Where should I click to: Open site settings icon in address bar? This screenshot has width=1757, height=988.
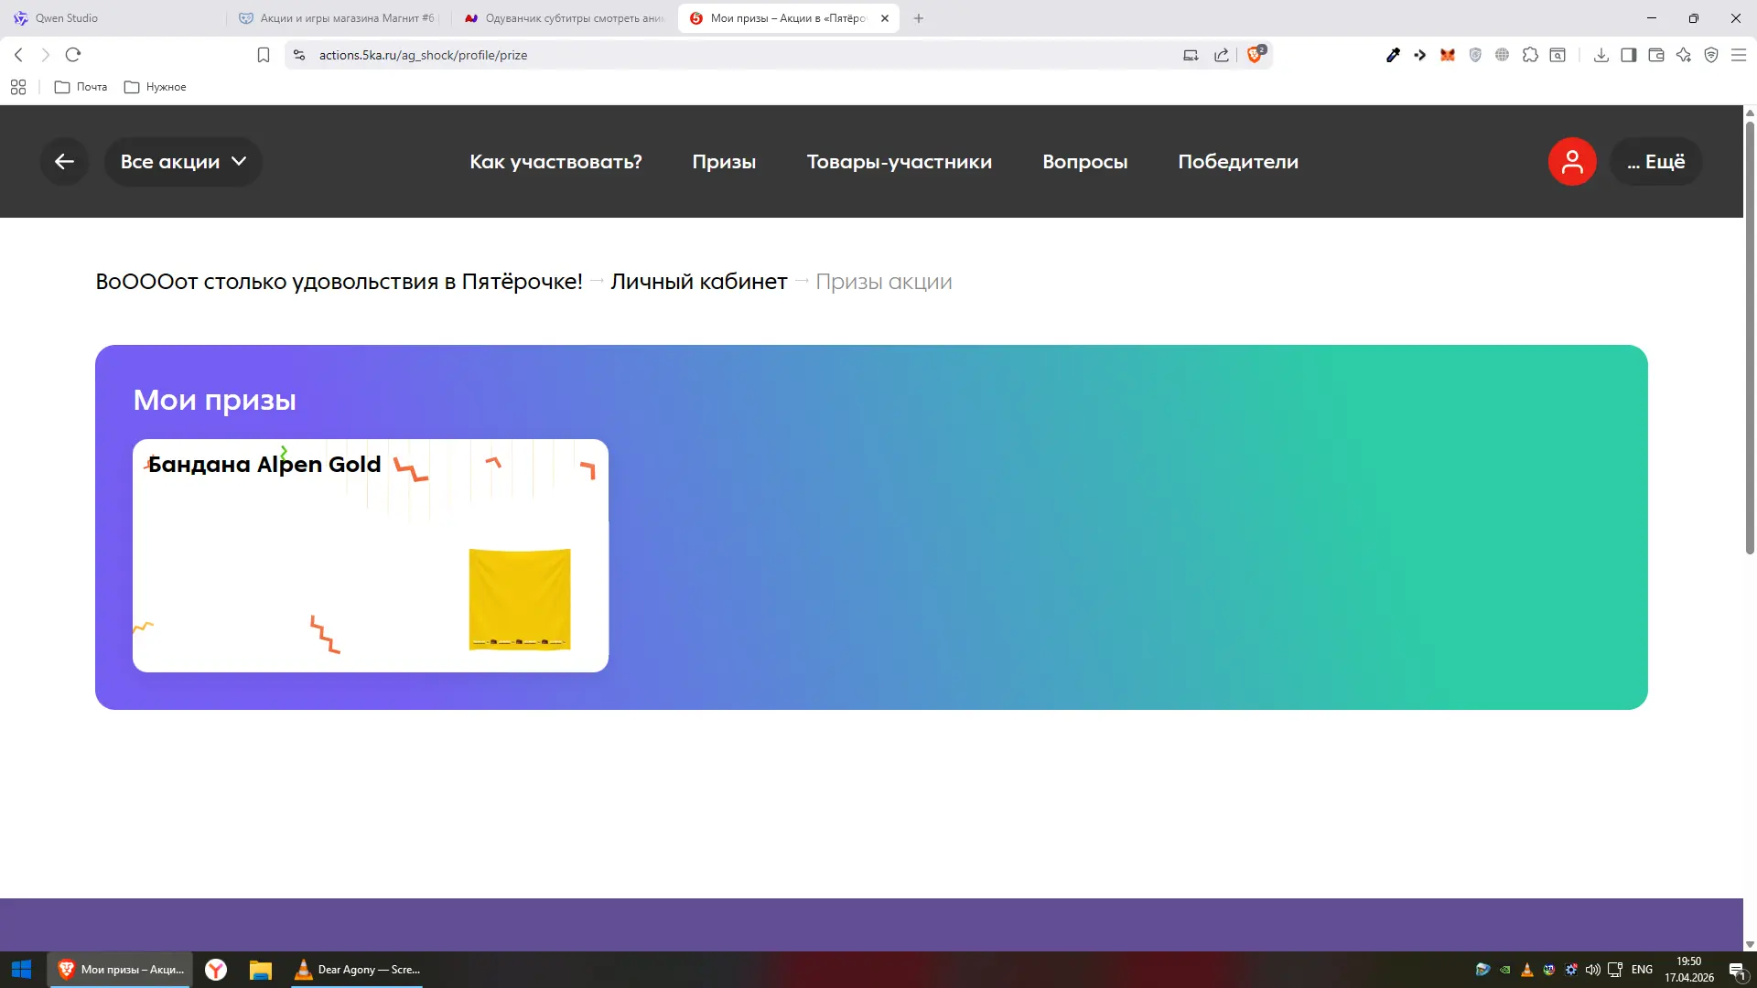(299, 55)
